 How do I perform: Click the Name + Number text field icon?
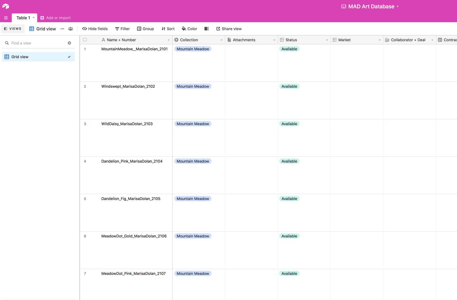[103, 40]
